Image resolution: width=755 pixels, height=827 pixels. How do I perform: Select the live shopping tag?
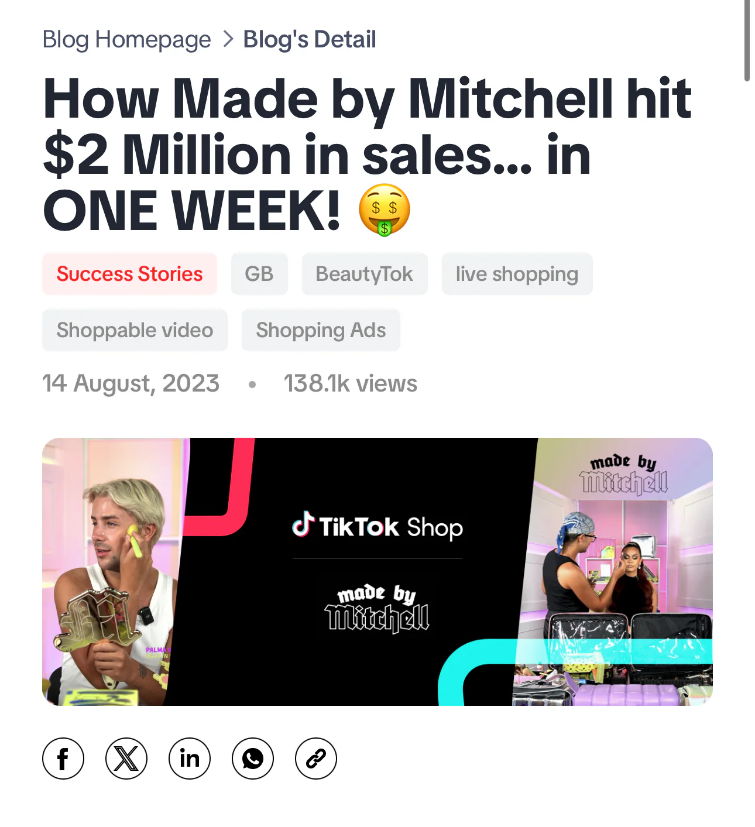517,274
